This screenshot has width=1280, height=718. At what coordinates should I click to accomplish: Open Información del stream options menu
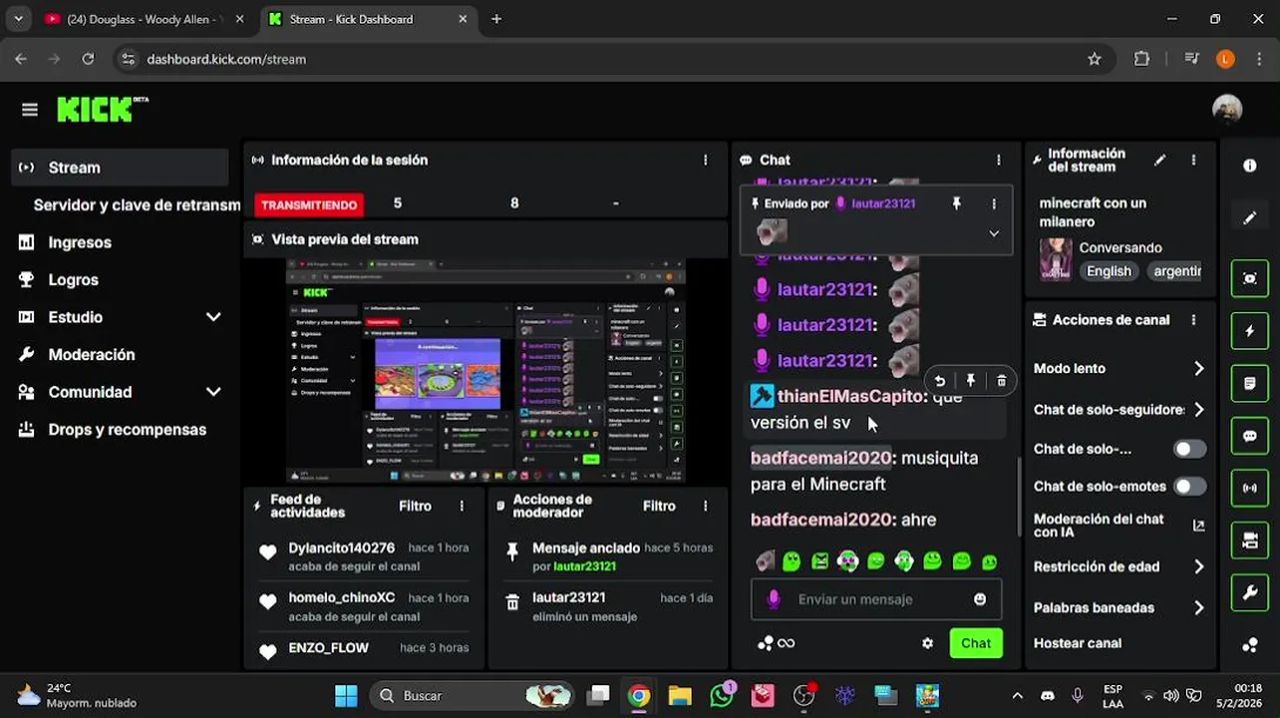click(x=1193, y=160)
